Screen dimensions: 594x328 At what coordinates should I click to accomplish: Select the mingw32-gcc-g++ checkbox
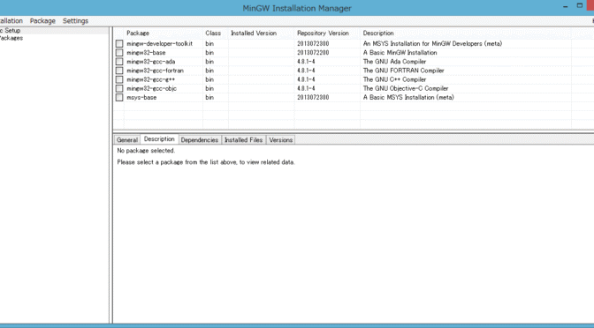pyautogui.click(x=119, y=79)
